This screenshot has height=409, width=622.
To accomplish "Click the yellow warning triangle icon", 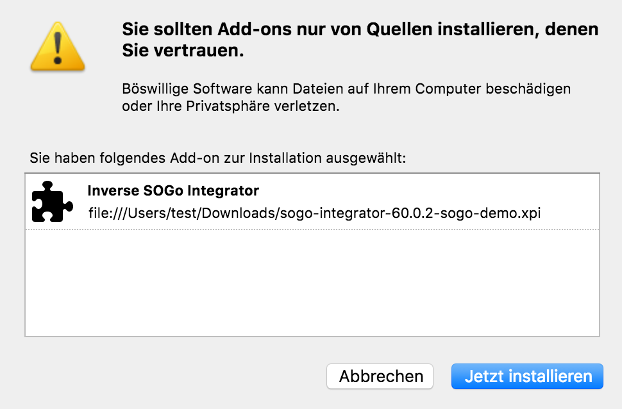I will 58,45.
